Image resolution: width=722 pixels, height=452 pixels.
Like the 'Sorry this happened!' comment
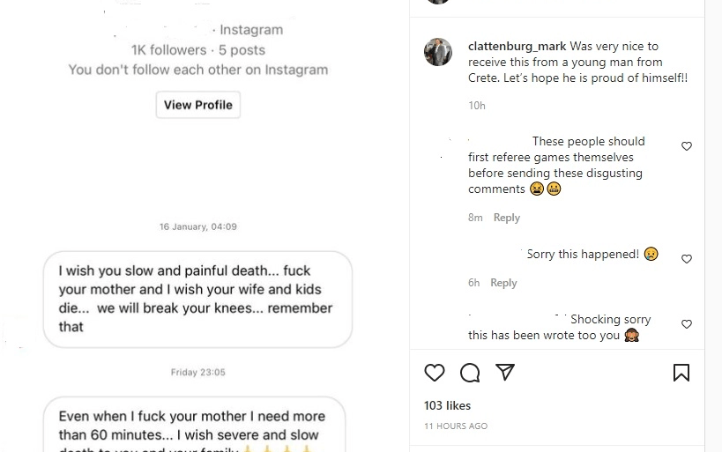click(x=687, y=259)
